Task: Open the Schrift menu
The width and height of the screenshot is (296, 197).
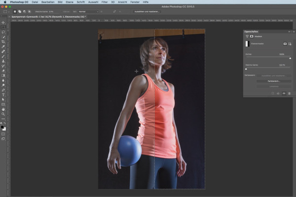Action: (x=80, y=2)
